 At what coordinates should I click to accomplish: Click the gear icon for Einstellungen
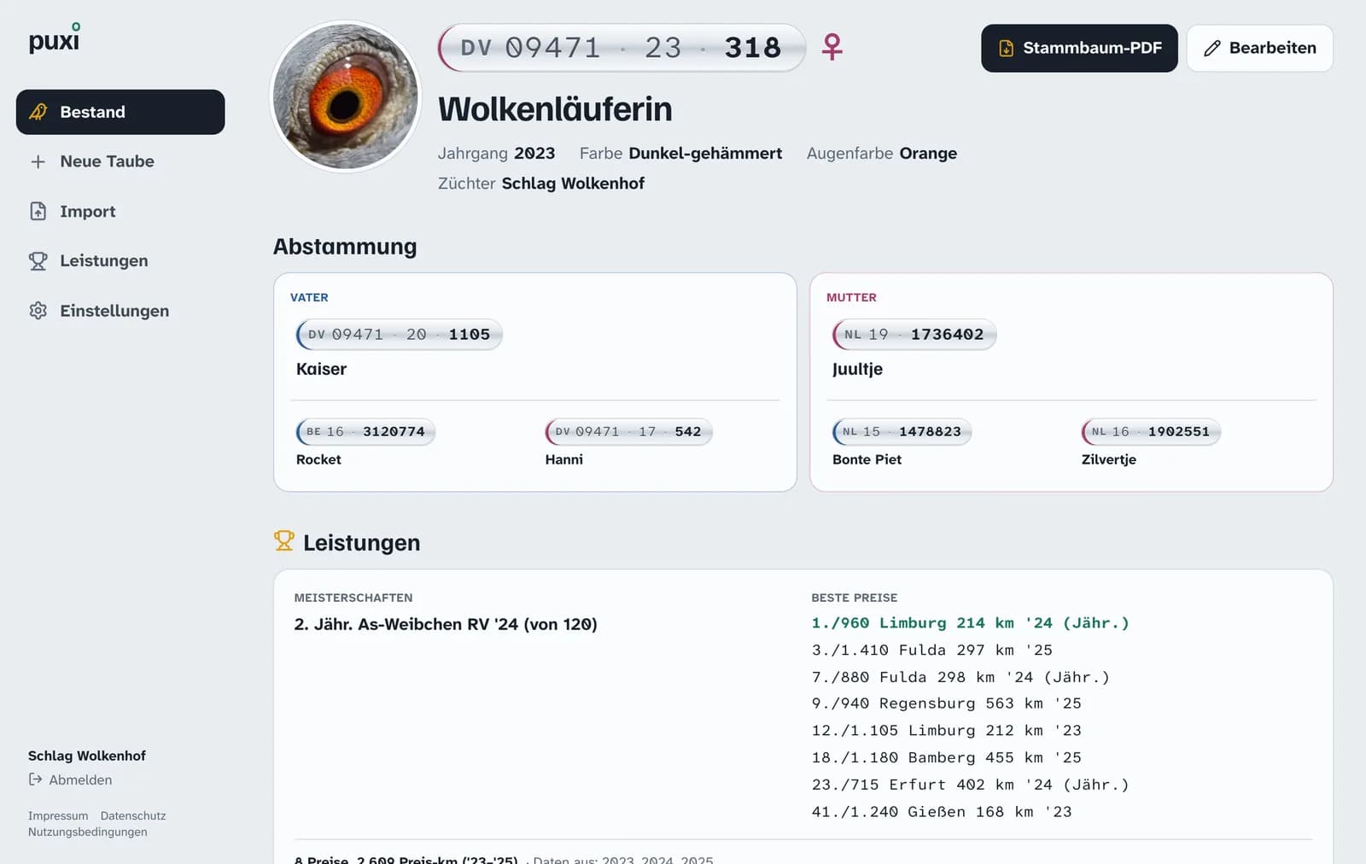pyautogui.click(x=38, y=311)
